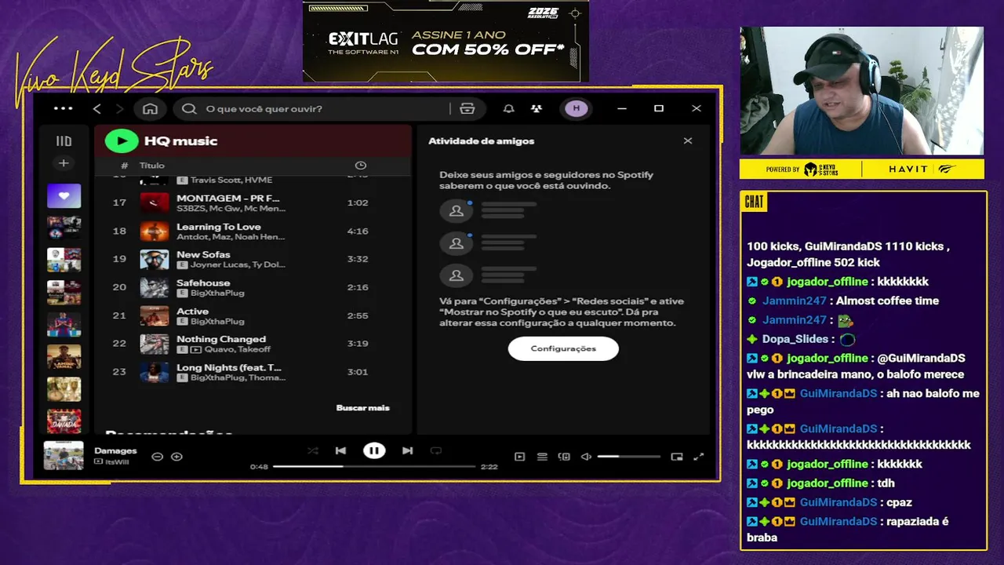Open the mini player icon
The height and width of the screenshot is (565, 1004).
point(677,457)
